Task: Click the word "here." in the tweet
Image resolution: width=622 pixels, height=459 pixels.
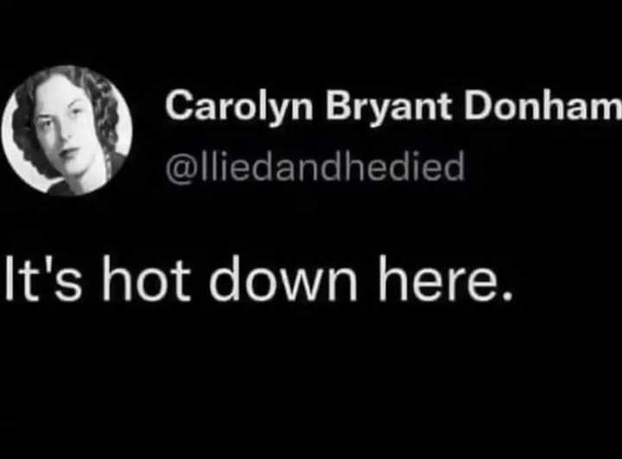Action: 445,278
